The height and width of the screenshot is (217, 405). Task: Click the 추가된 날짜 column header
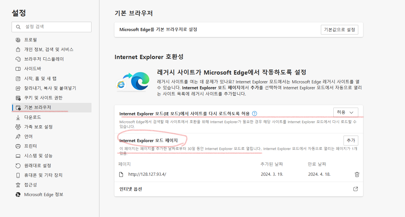pos(272,164)
